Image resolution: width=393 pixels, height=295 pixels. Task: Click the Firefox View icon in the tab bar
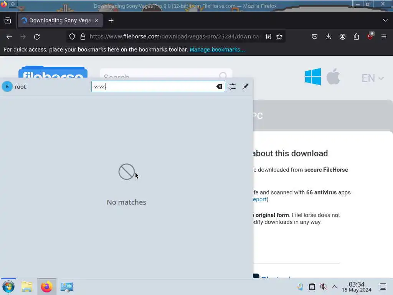[x=8, y=21]
